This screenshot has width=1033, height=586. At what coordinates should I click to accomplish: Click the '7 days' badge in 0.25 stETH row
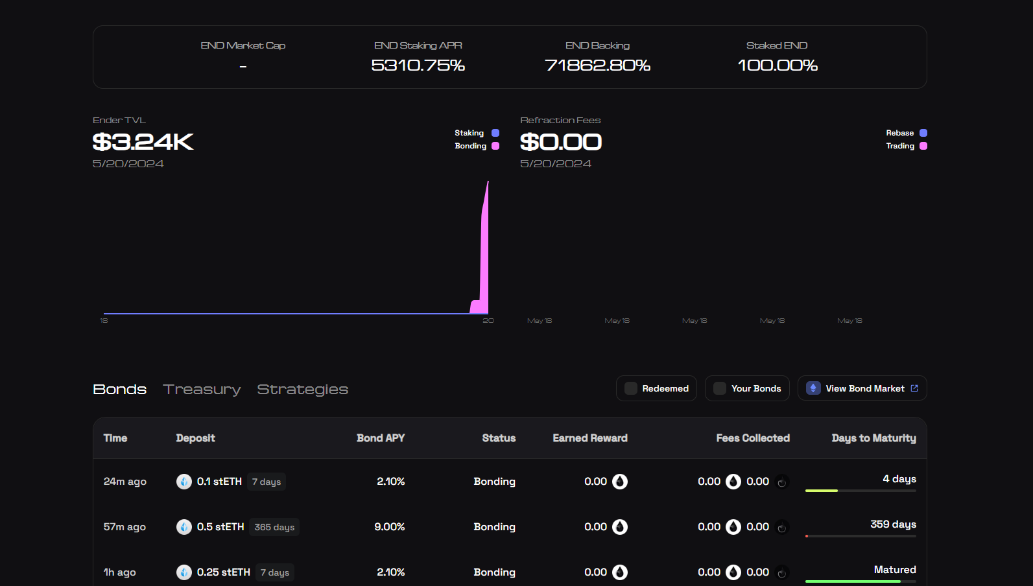(275, 572)
